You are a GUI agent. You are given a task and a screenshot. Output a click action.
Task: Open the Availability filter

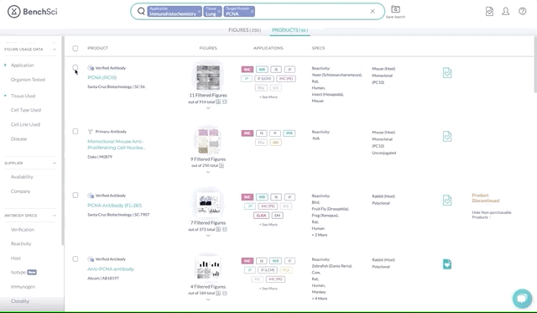point(22,177)
